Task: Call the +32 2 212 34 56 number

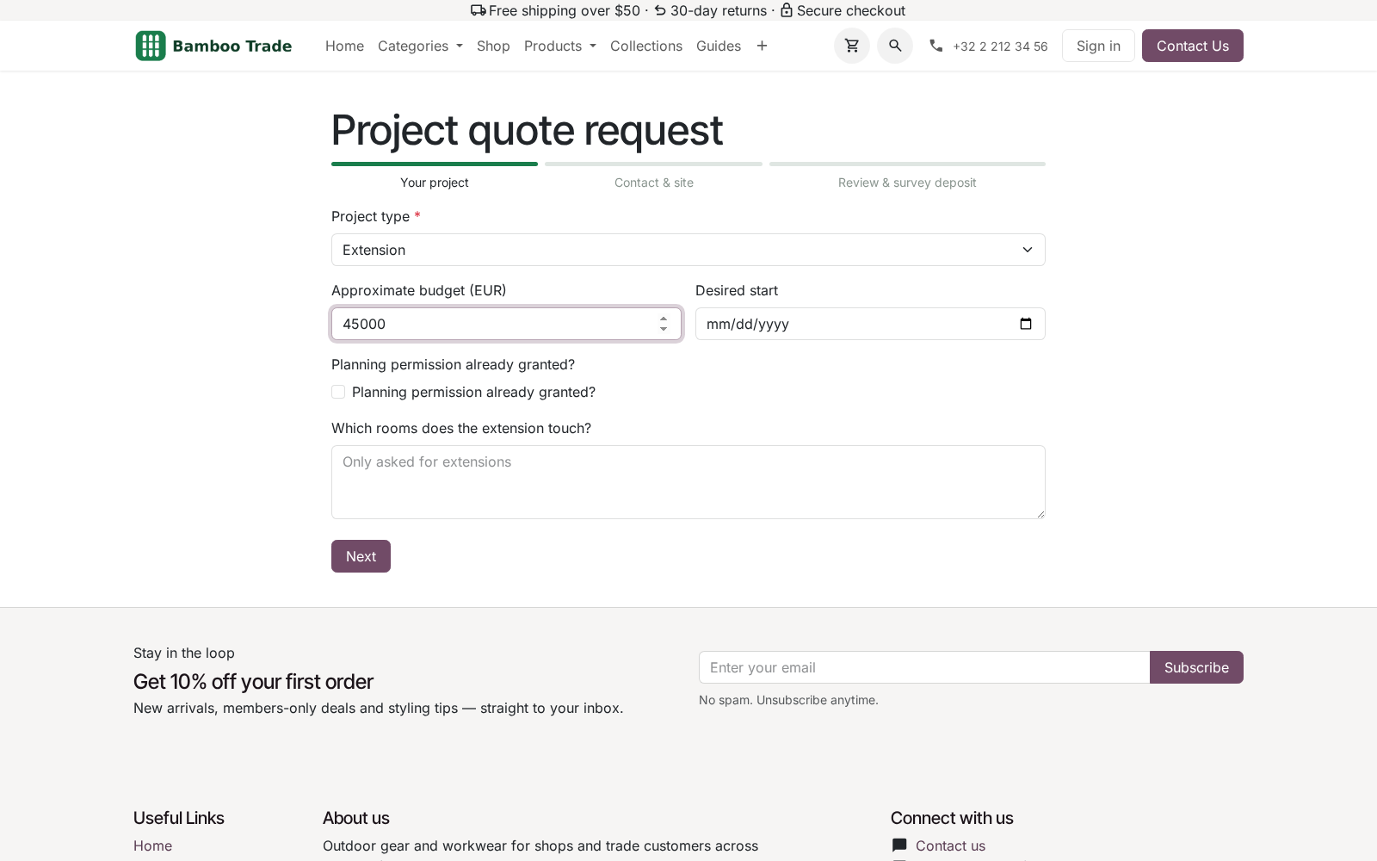Action: 1000,46
